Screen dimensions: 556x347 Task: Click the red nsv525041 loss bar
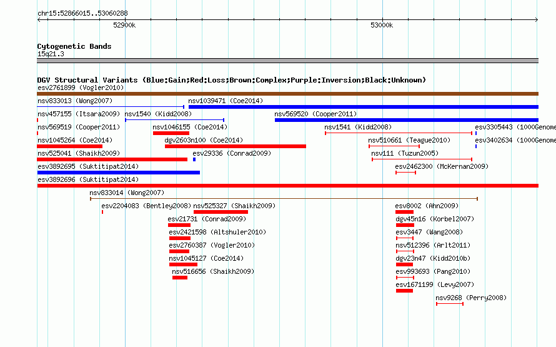point(112,159)
